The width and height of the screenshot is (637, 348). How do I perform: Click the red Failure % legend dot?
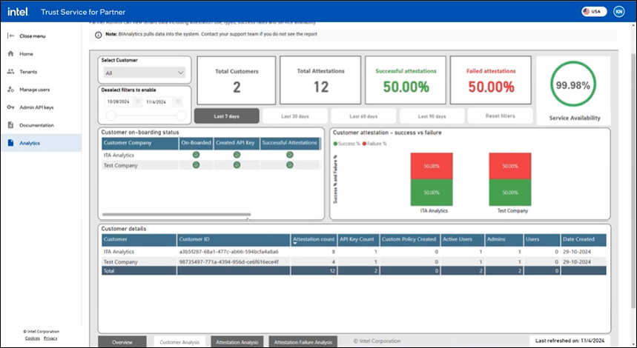tap(364, 144)
